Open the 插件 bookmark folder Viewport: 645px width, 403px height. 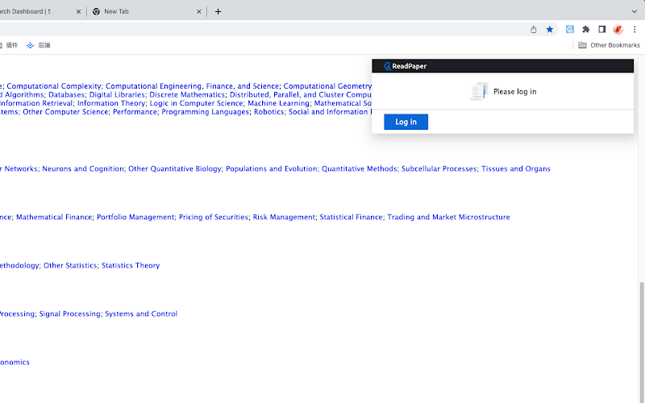(10, 45)
